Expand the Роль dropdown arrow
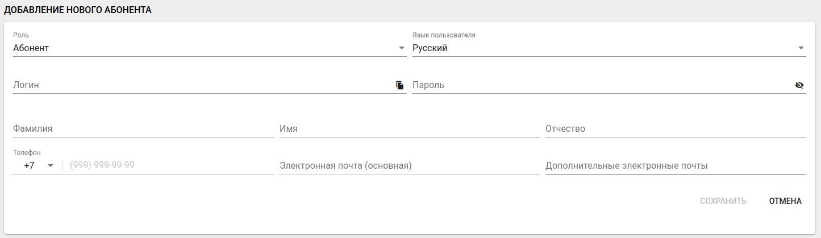The image size is (821, 238). tap(401, 48)
